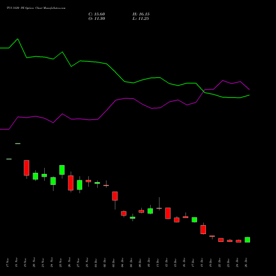Click the low value 'L: 11.25'
276x276 pixels.
(x=141, y=19)
